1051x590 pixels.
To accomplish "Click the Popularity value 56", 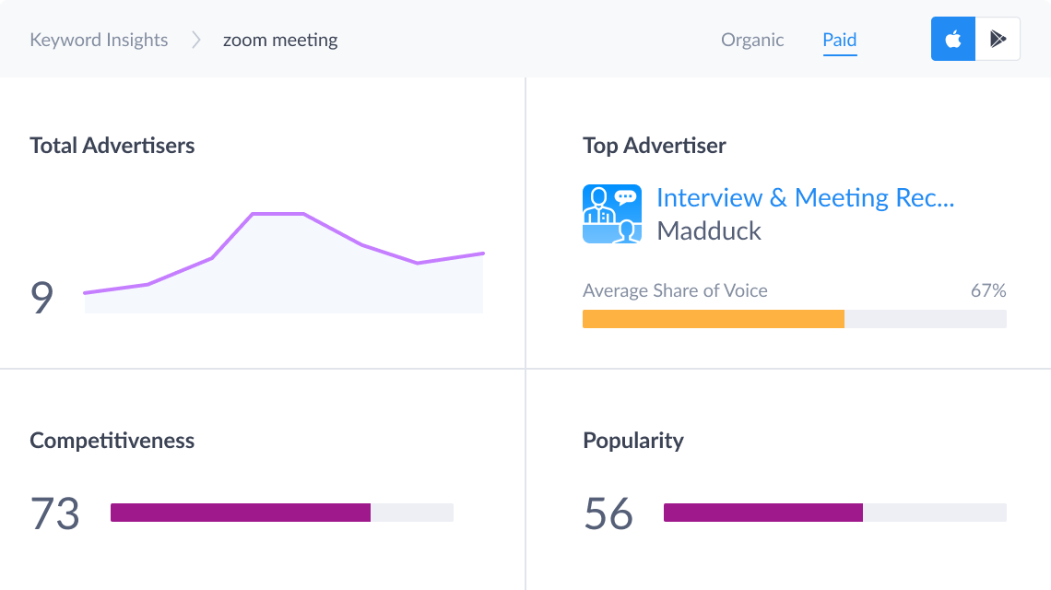I will (x=608, y=513).
